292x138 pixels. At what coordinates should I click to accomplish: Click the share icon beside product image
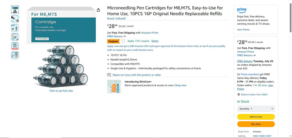click(98, 10)
